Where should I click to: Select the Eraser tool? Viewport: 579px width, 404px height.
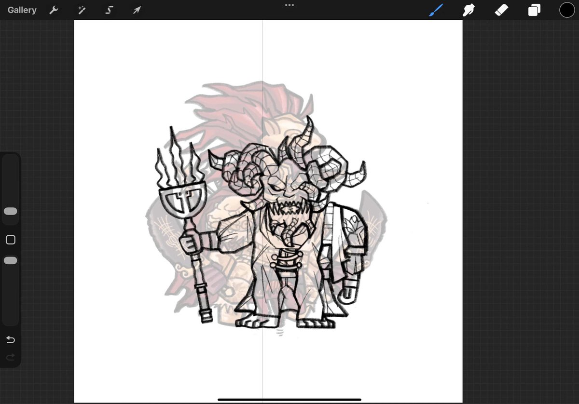(502, 10)
